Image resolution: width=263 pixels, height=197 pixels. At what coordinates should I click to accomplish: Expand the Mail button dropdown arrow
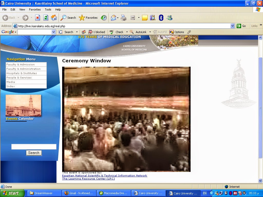pos(118,18)
